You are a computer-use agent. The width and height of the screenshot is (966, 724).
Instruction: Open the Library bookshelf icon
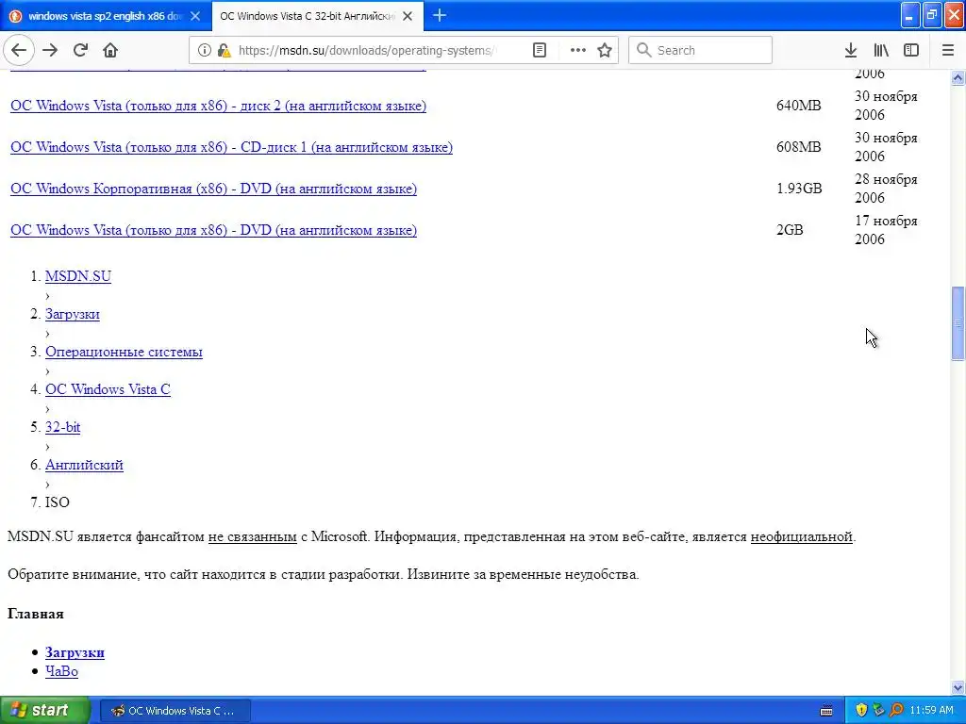click(x=881, y=51)
